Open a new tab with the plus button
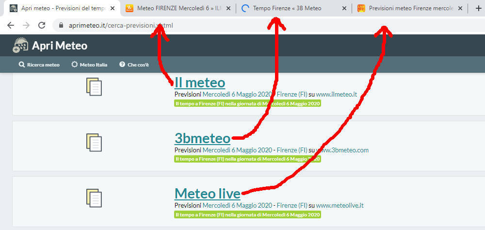485x230 pixels. (478, 8)
